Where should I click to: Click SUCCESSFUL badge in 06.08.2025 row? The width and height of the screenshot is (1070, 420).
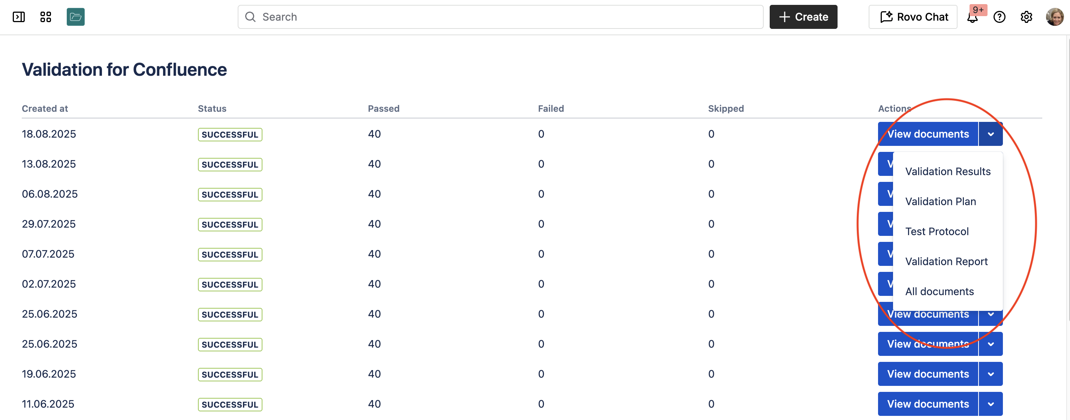click(x=230, y=194)
